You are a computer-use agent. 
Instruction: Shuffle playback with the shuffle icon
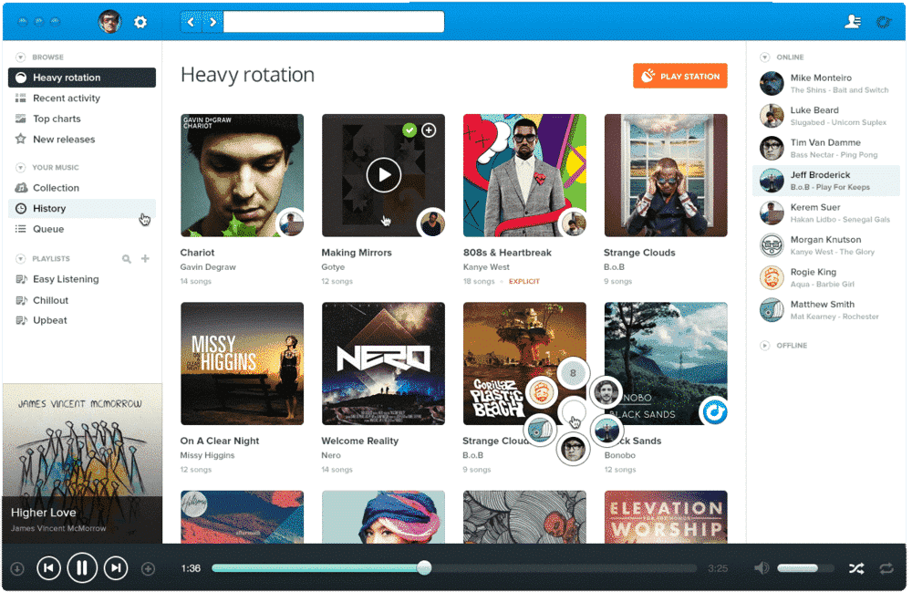pyautogui.click(x=855, y=567)
